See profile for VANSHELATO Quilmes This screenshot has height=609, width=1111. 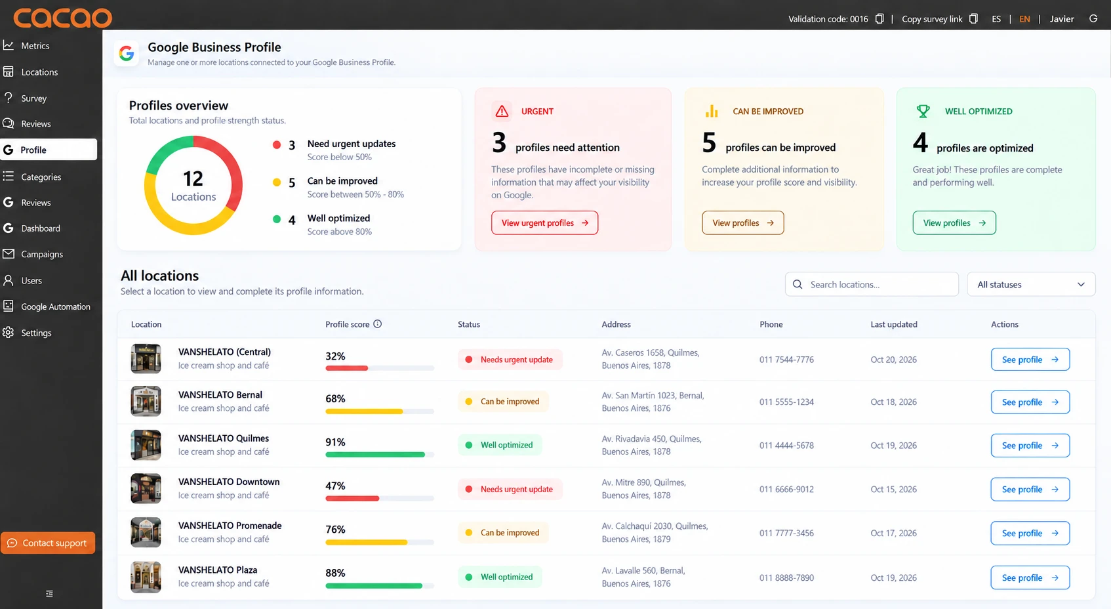1030,446
